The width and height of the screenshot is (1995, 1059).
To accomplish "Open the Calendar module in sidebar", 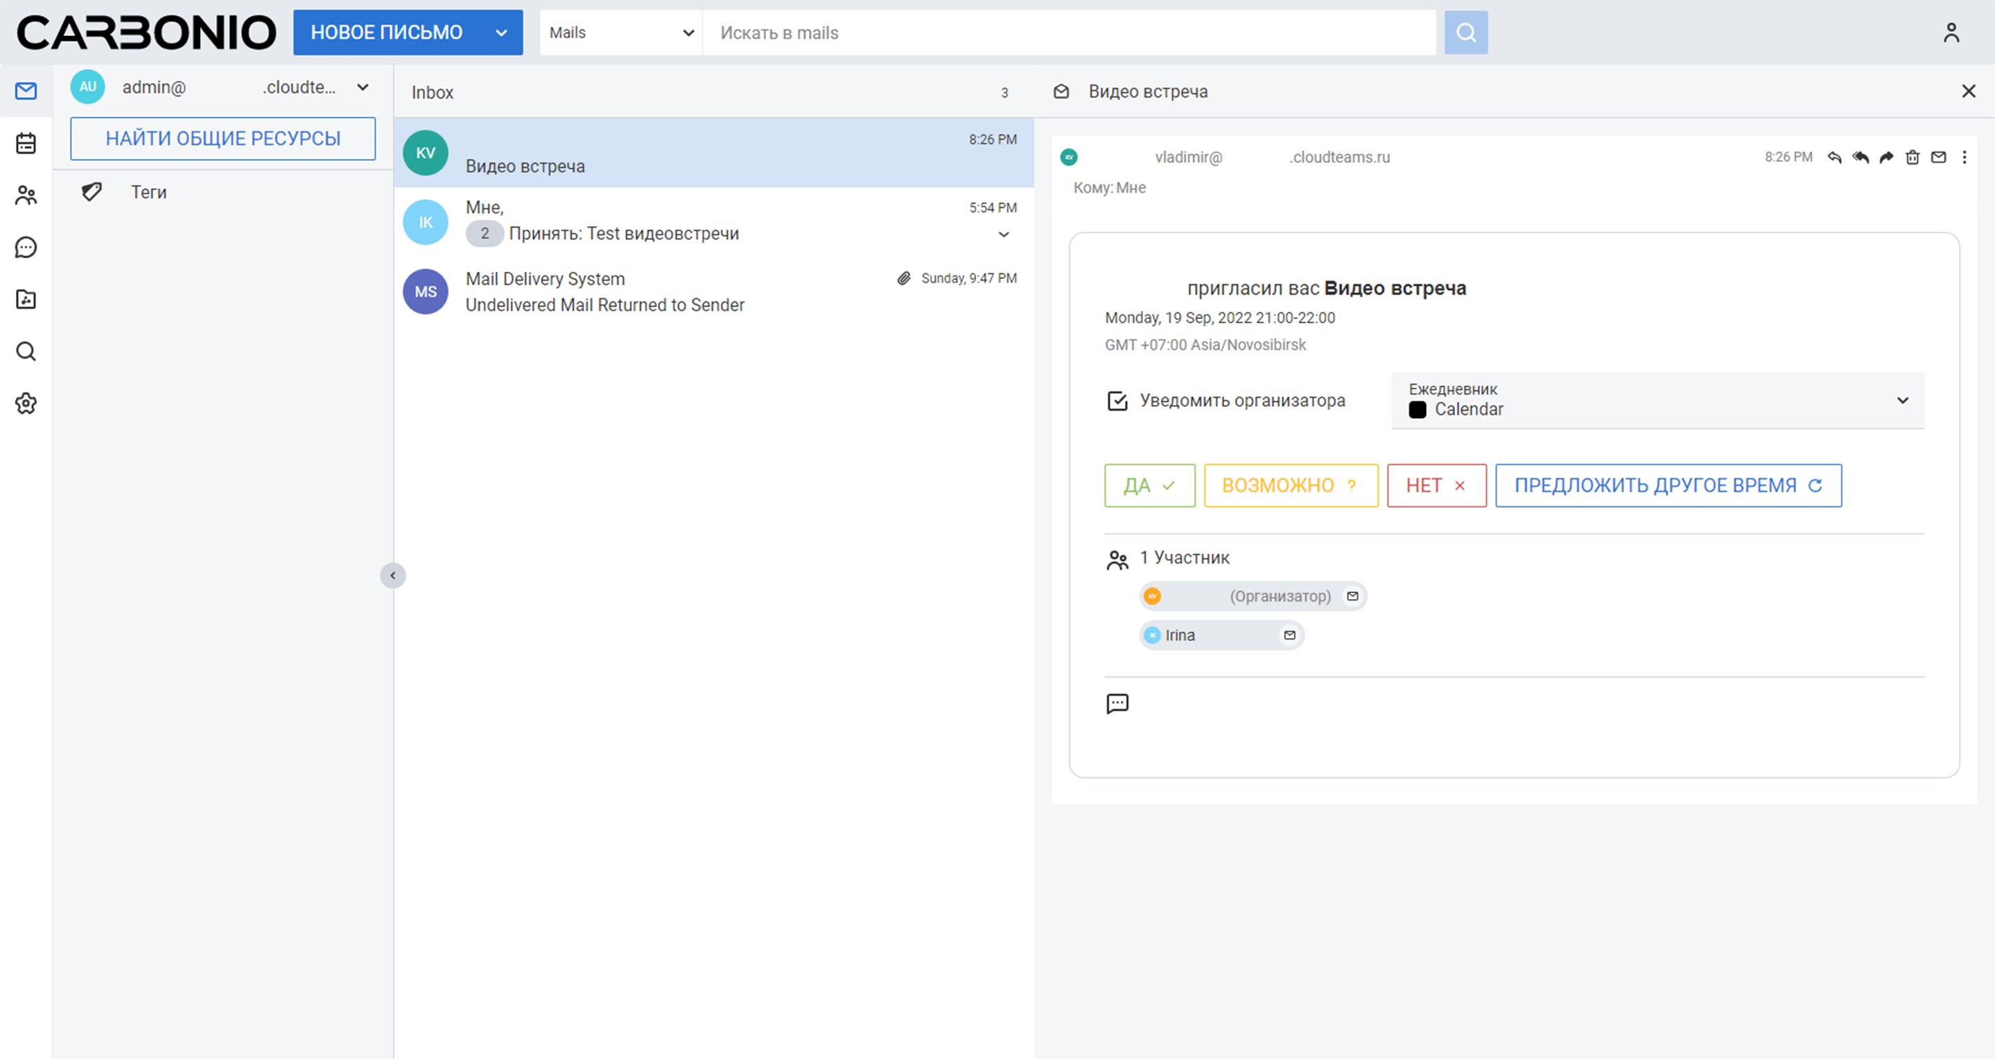I will [x=26, y=144].
